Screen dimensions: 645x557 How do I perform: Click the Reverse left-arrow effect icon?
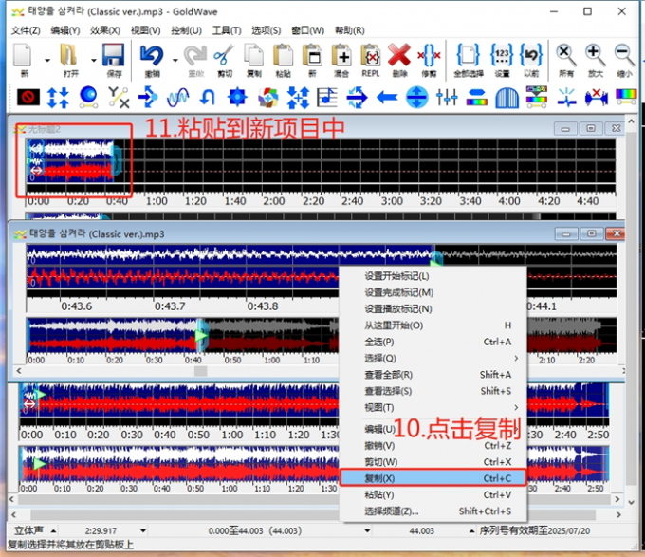pyautogui.click(x=387, y=98)
